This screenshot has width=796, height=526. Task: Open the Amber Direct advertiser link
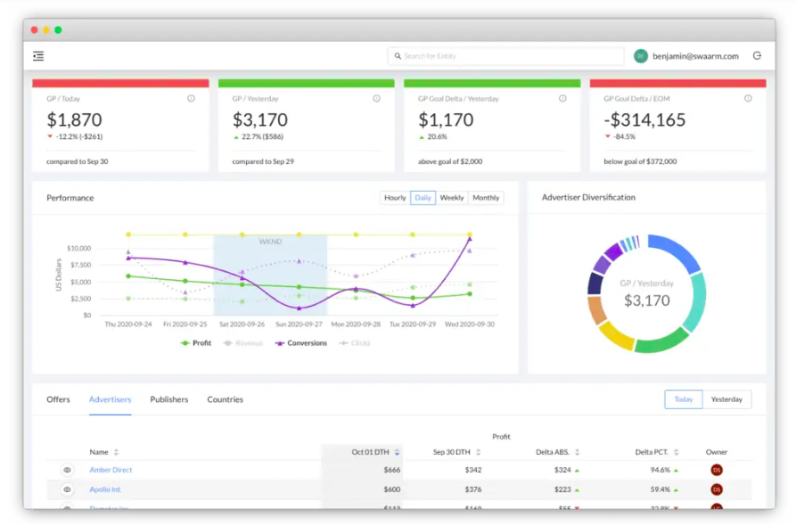click(111, 470)
